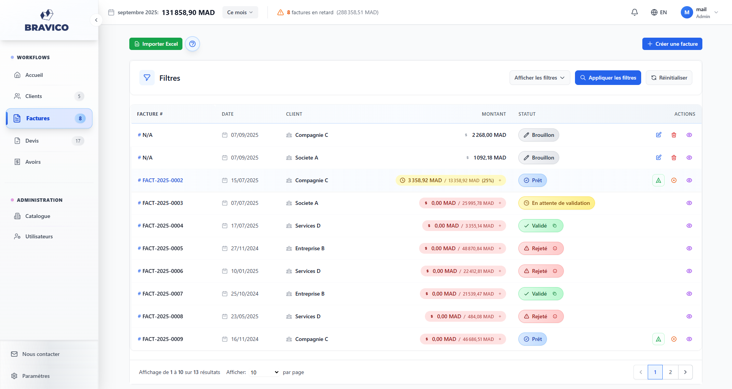
Task: Open the Devis section
Action: 49,141
